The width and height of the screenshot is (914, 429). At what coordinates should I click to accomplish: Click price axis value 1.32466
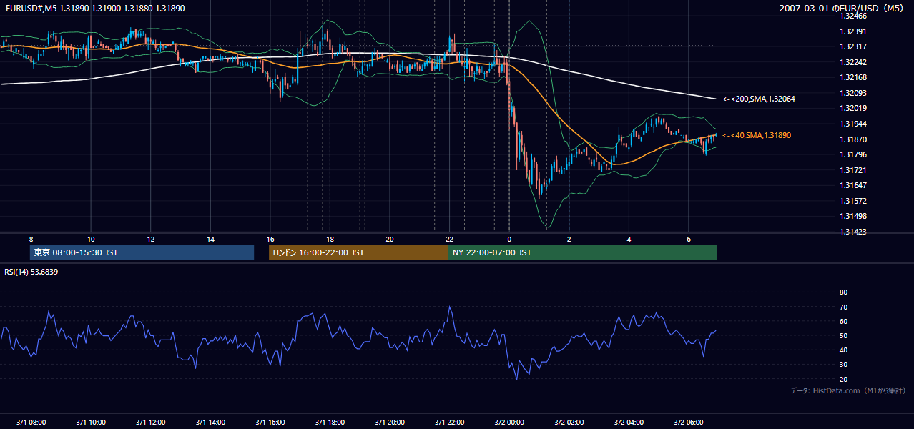click(853, 16)
